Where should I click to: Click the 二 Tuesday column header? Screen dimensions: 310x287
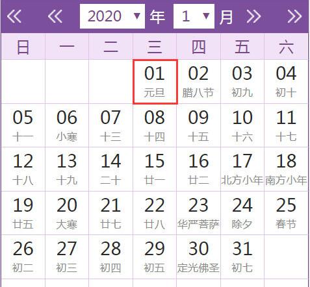coord(110,47)
